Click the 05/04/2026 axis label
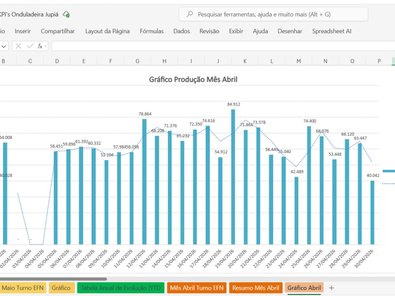 tap(47, 258)
